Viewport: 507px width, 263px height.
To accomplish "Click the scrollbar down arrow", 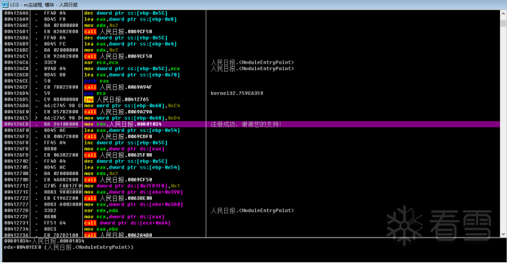I will (503, 234).
